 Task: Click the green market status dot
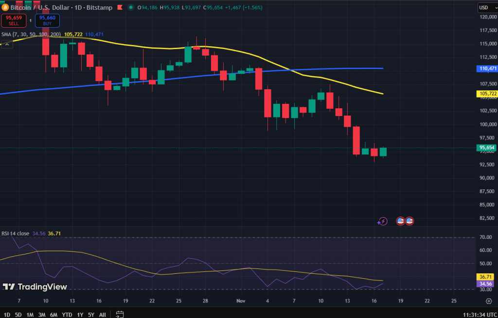point(131,8)
